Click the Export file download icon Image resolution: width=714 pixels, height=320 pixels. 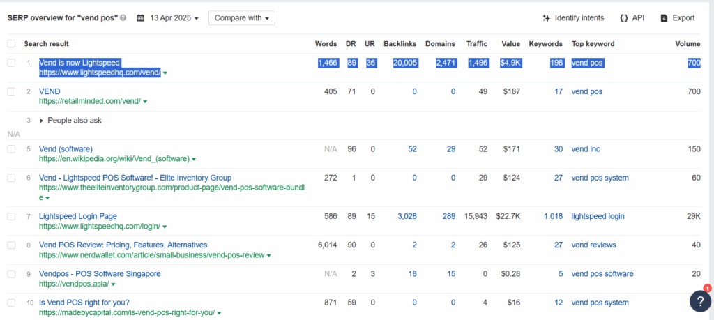[x=664, y=18]
